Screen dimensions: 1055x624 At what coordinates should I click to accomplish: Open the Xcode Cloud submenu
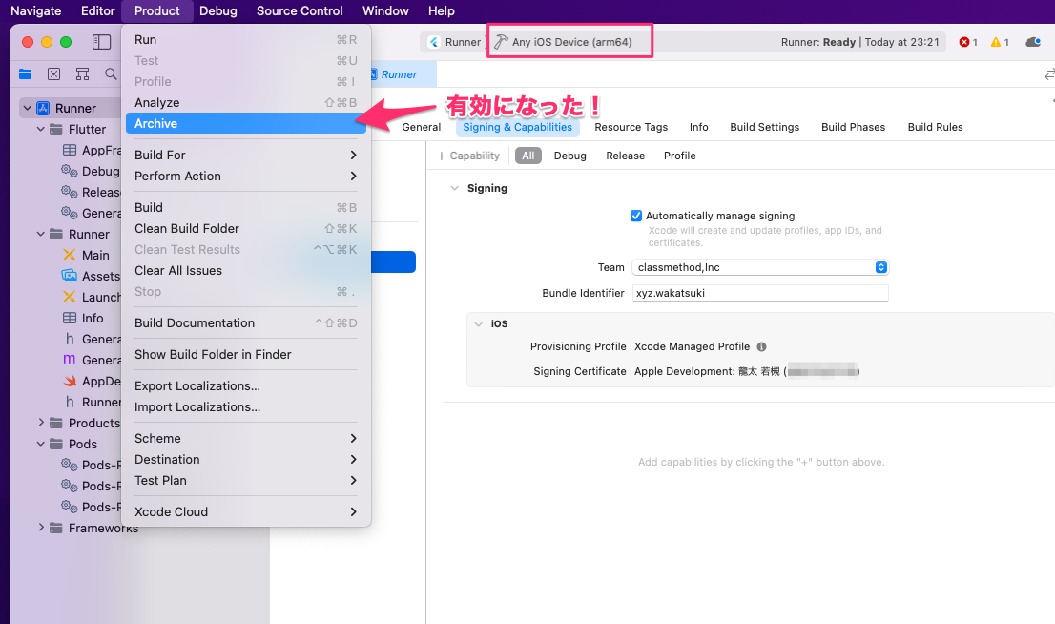coord(245,511)
